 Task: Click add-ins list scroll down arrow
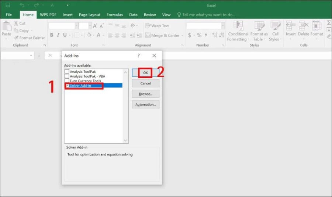(125, 140)
